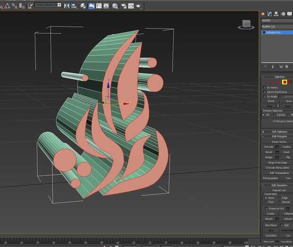Open the Material Editor icon
The width and height of the screenshot is (293, 247).
pyautogui.click(x=115, y=6)
